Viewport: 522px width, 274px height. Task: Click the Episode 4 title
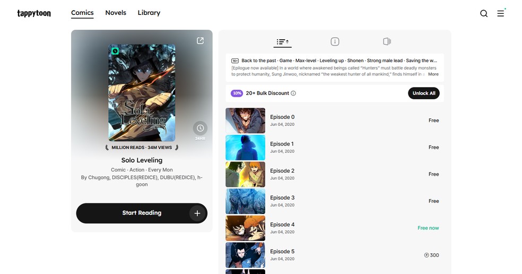pos(282,225)
